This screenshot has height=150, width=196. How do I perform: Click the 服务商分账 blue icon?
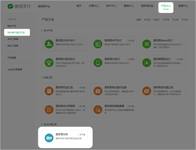point(49,138)
